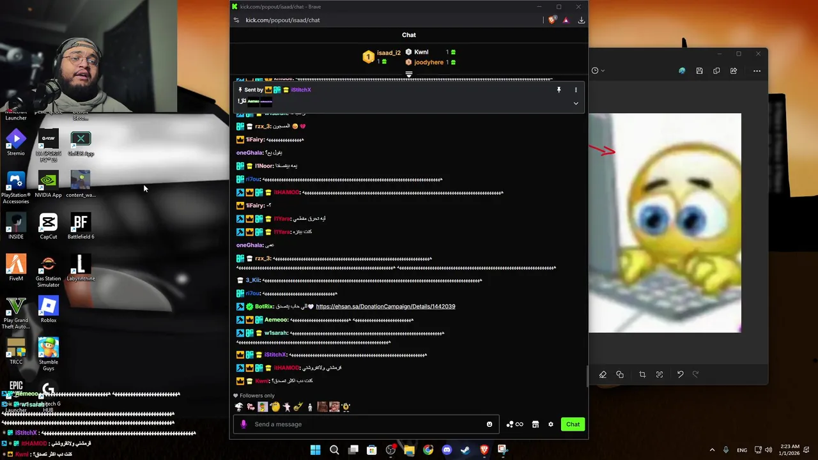Open the channel shop storefront icon

(x=536, y=424)
